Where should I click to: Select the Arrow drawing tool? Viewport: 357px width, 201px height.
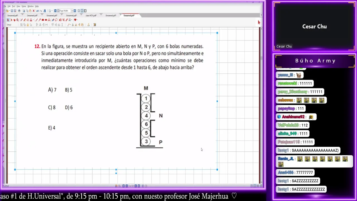coord(39,20)
